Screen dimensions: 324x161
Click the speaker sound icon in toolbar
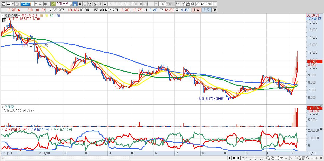tap(45, 4)
